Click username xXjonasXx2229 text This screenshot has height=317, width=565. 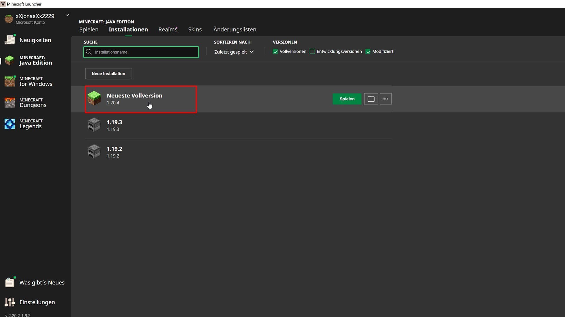tap(35, 16)
